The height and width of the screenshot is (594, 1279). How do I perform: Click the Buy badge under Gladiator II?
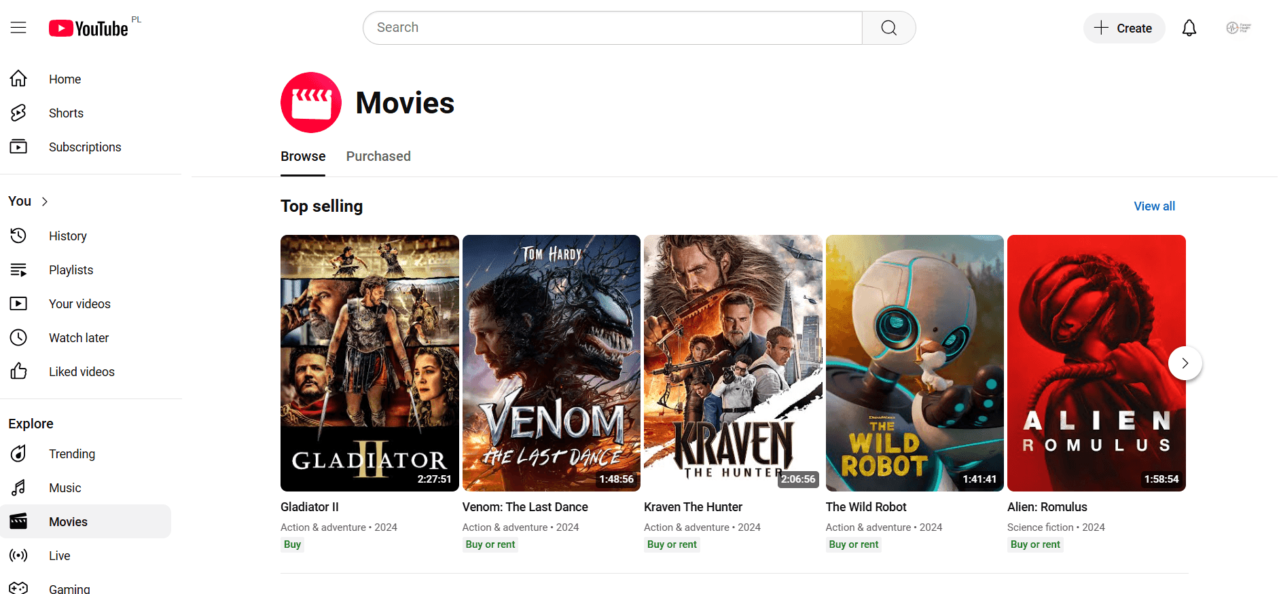[x=292, y=544]
